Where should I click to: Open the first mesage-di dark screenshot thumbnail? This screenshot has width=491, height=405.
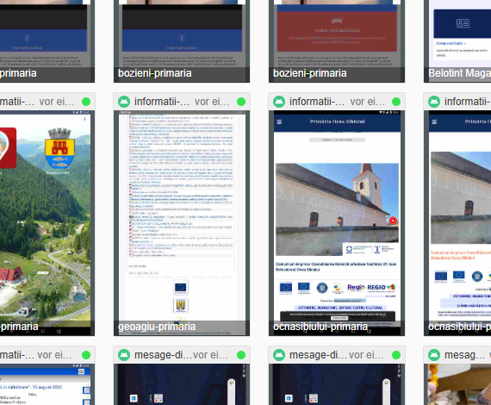click(182, 384)
